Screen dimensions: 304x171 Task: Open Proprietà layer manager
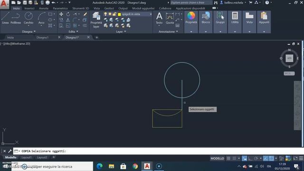click(x=96, y=20)
